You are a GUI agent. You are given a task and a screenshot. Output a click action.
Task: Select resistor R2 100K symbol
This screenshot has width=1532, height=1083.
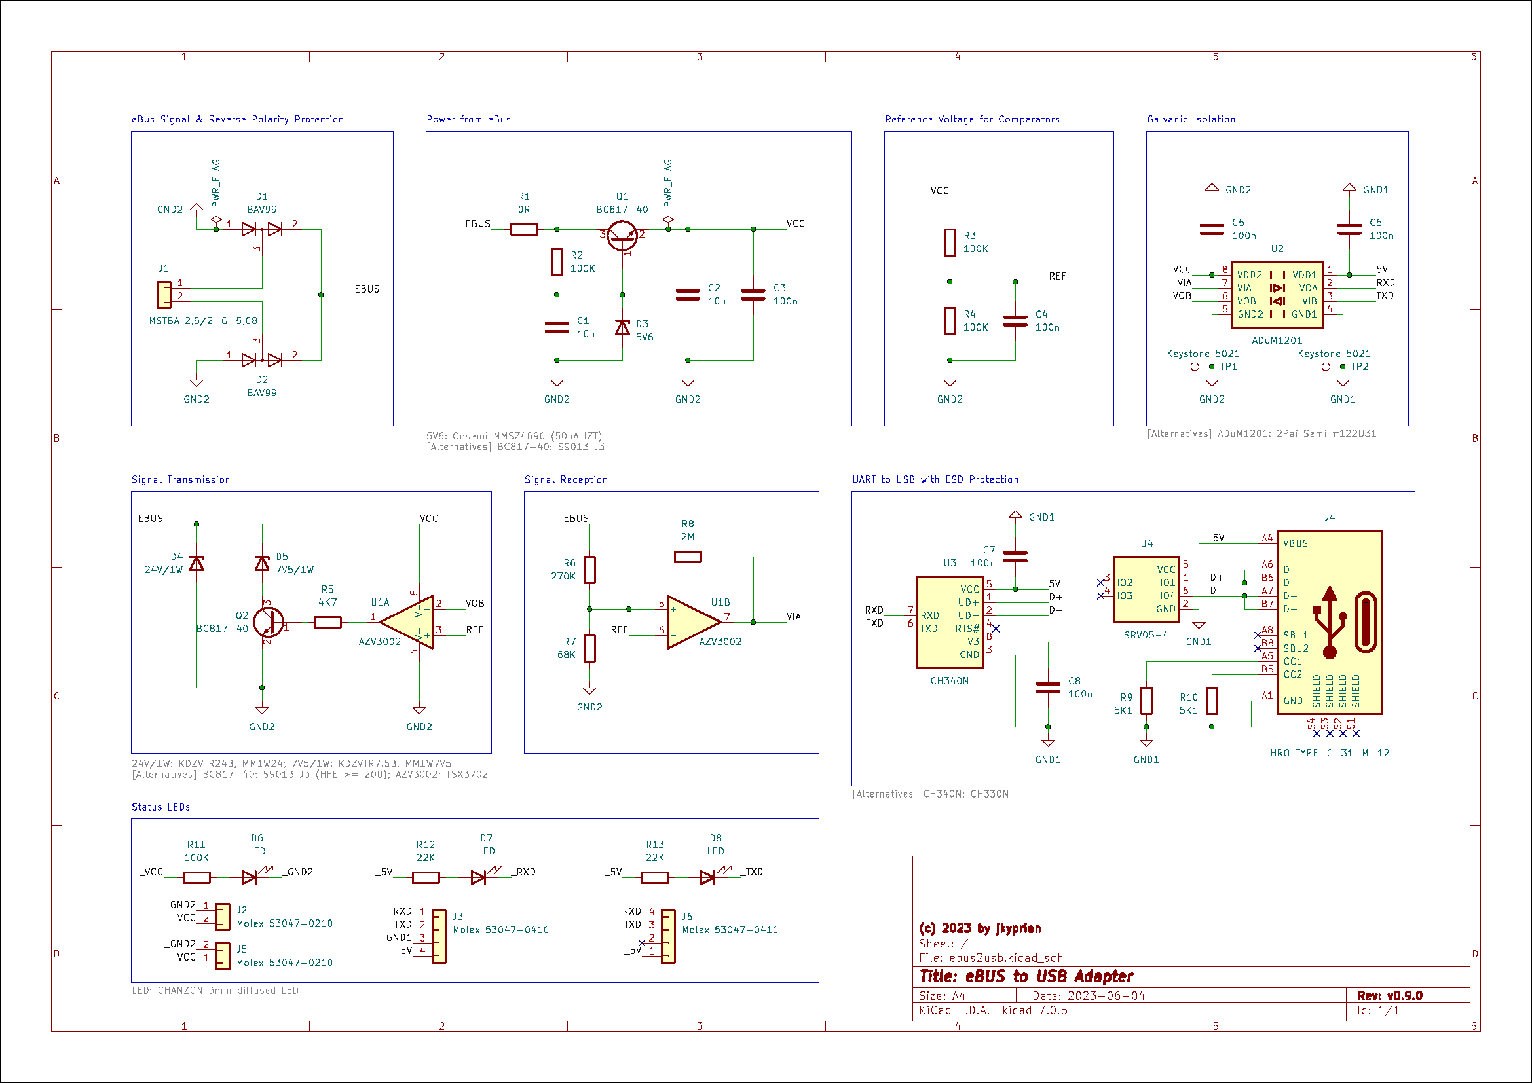pyautogui.click(x=557, y=262)
